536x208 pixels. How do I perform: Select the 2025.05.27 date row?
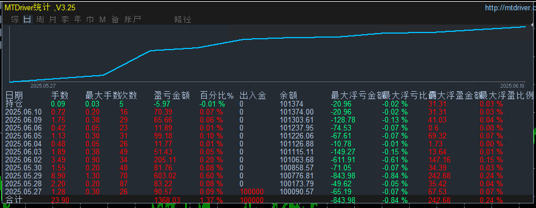point(23,191)
